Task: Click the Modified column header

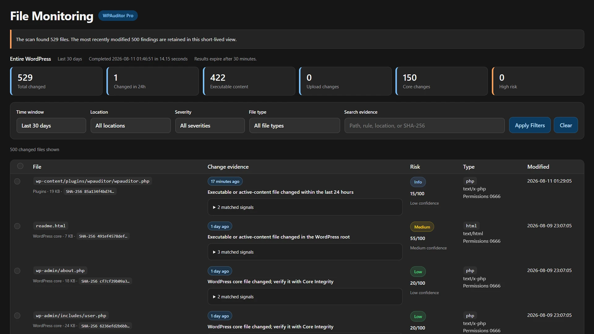Action: tap(538, 167)
